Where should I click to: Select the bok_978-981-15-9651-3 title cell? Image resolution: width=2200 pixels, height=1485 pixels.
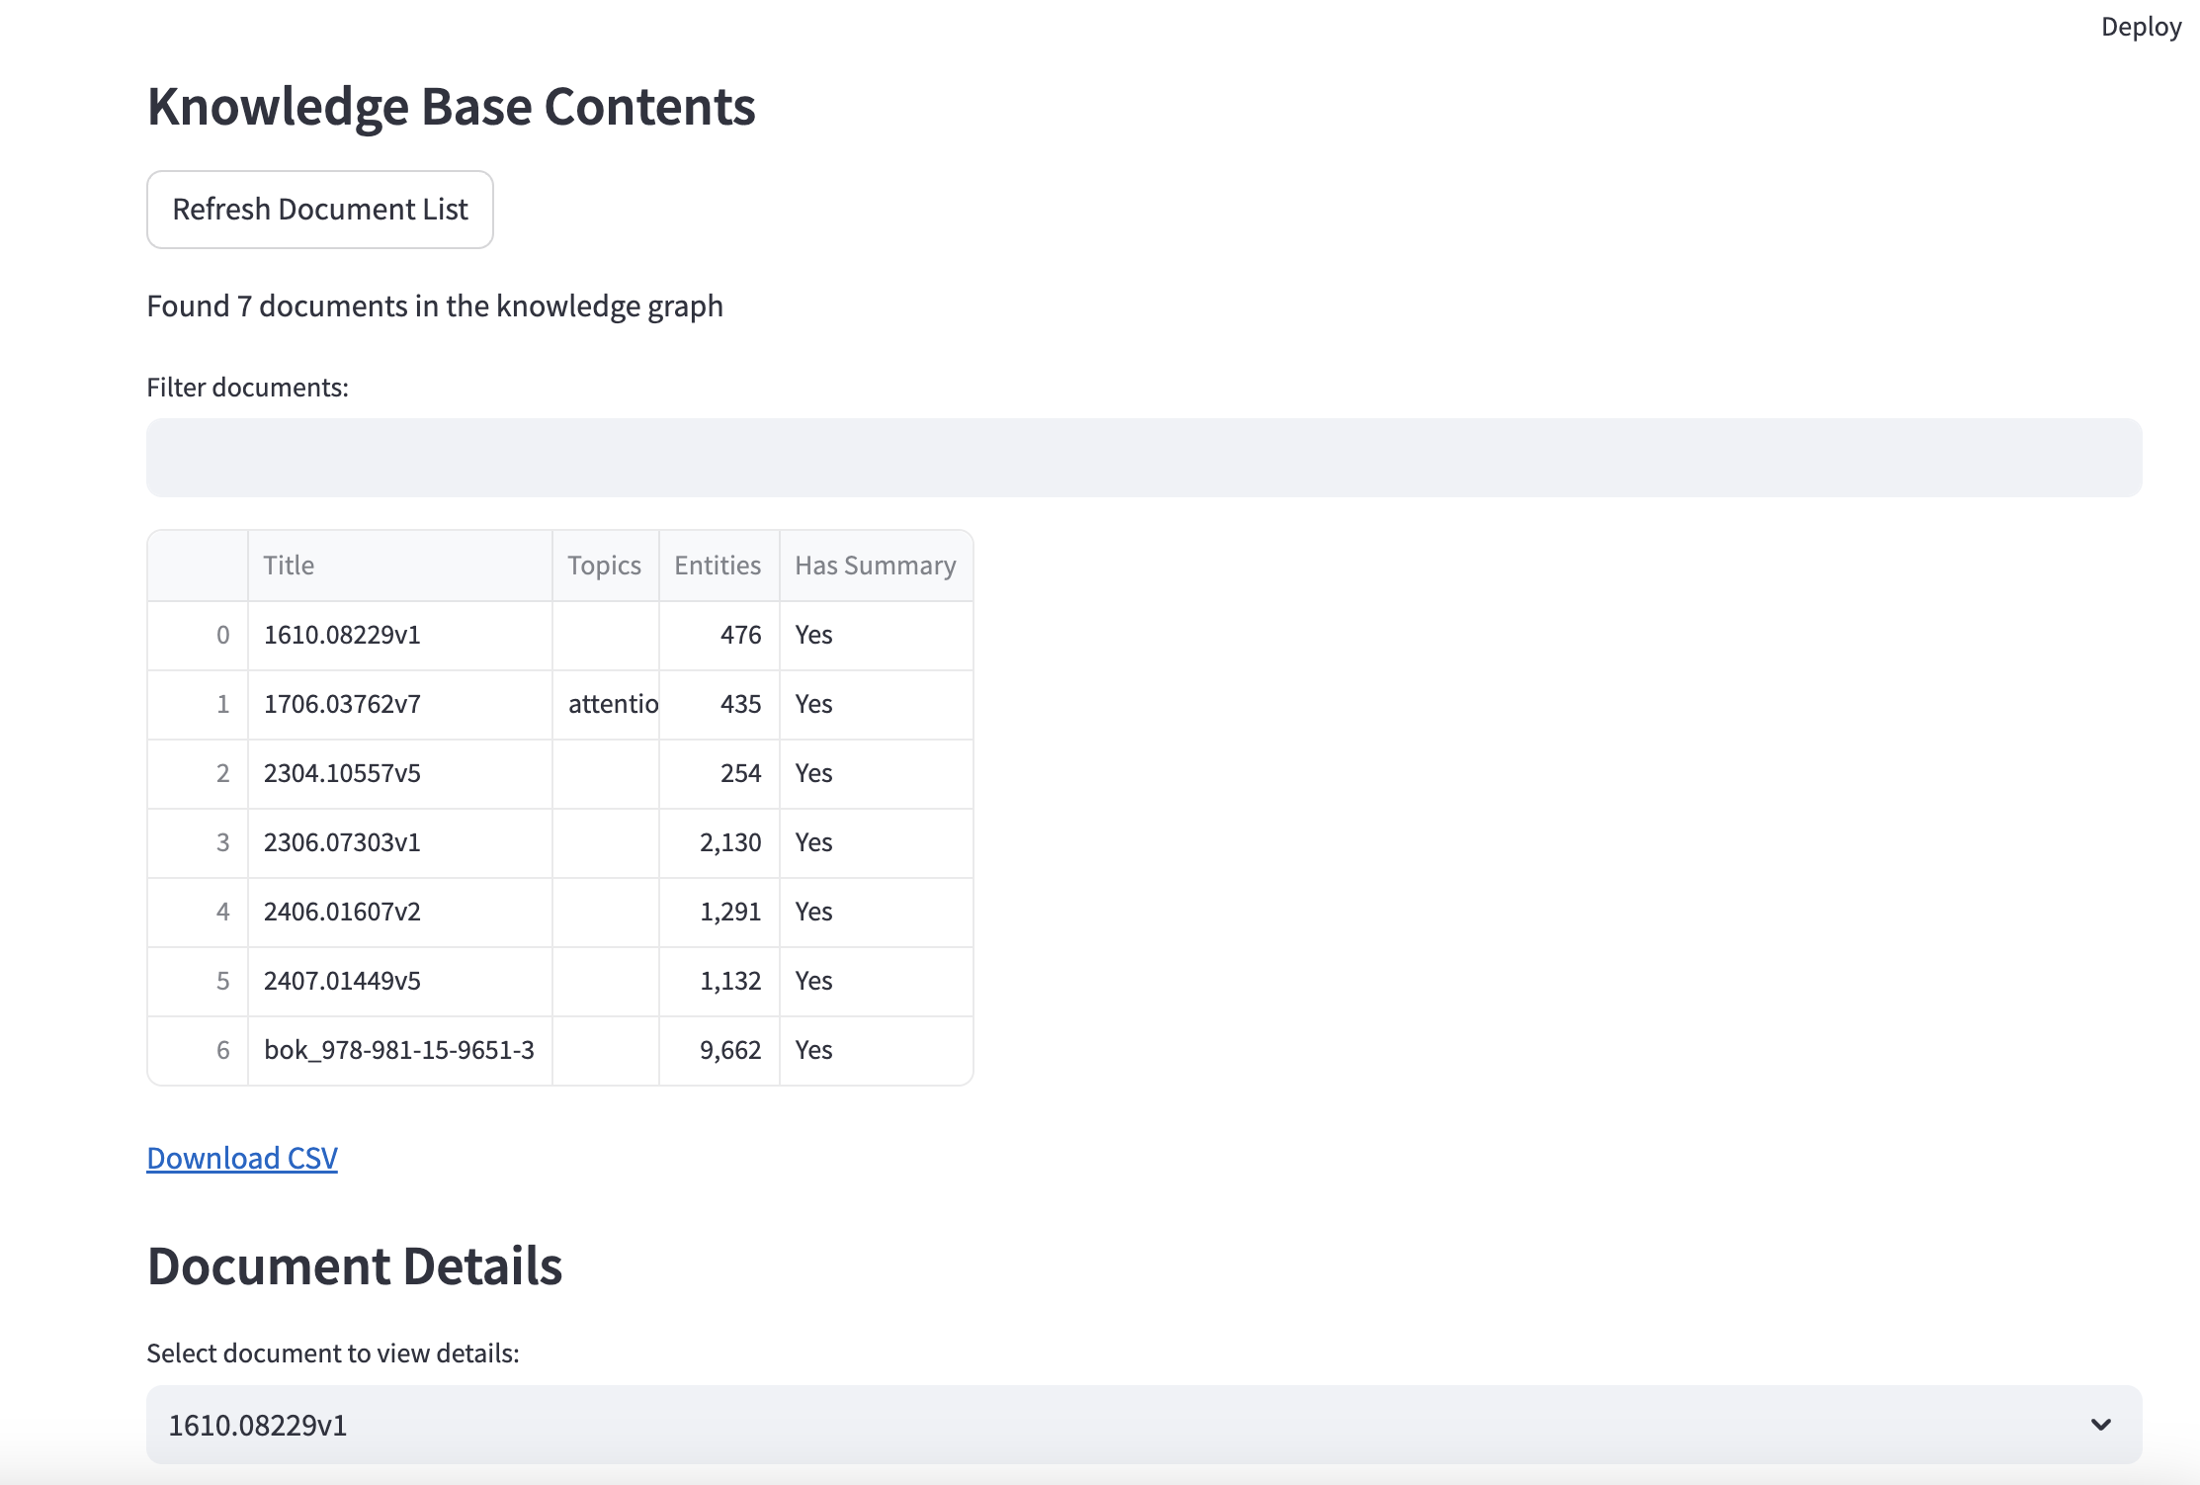(x=399, y=1050)
